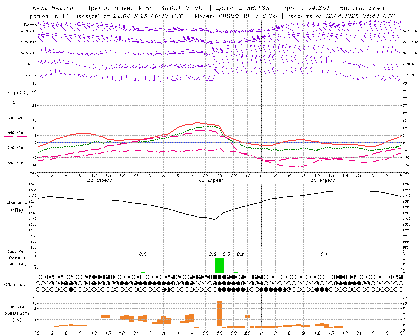The width and height of the screenshot is (420, 336).
Task: Click the '(км)' unit under convective cloud label
Action: (17, 320)
